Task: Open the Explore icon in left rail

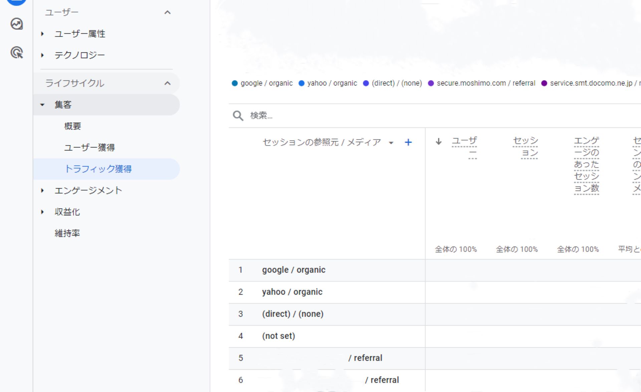Action: click(x=17, y=24)
